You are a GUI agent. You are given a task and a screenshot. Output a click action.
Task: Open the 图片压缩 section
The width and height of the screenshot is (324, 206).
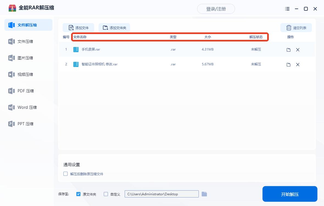(25, 58)
